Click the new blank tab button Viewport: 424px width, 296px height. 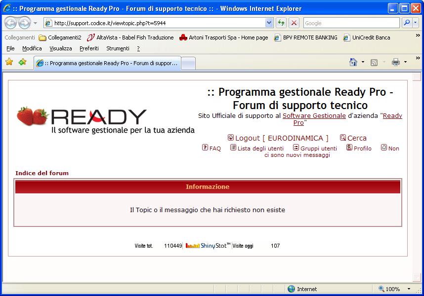188,64
